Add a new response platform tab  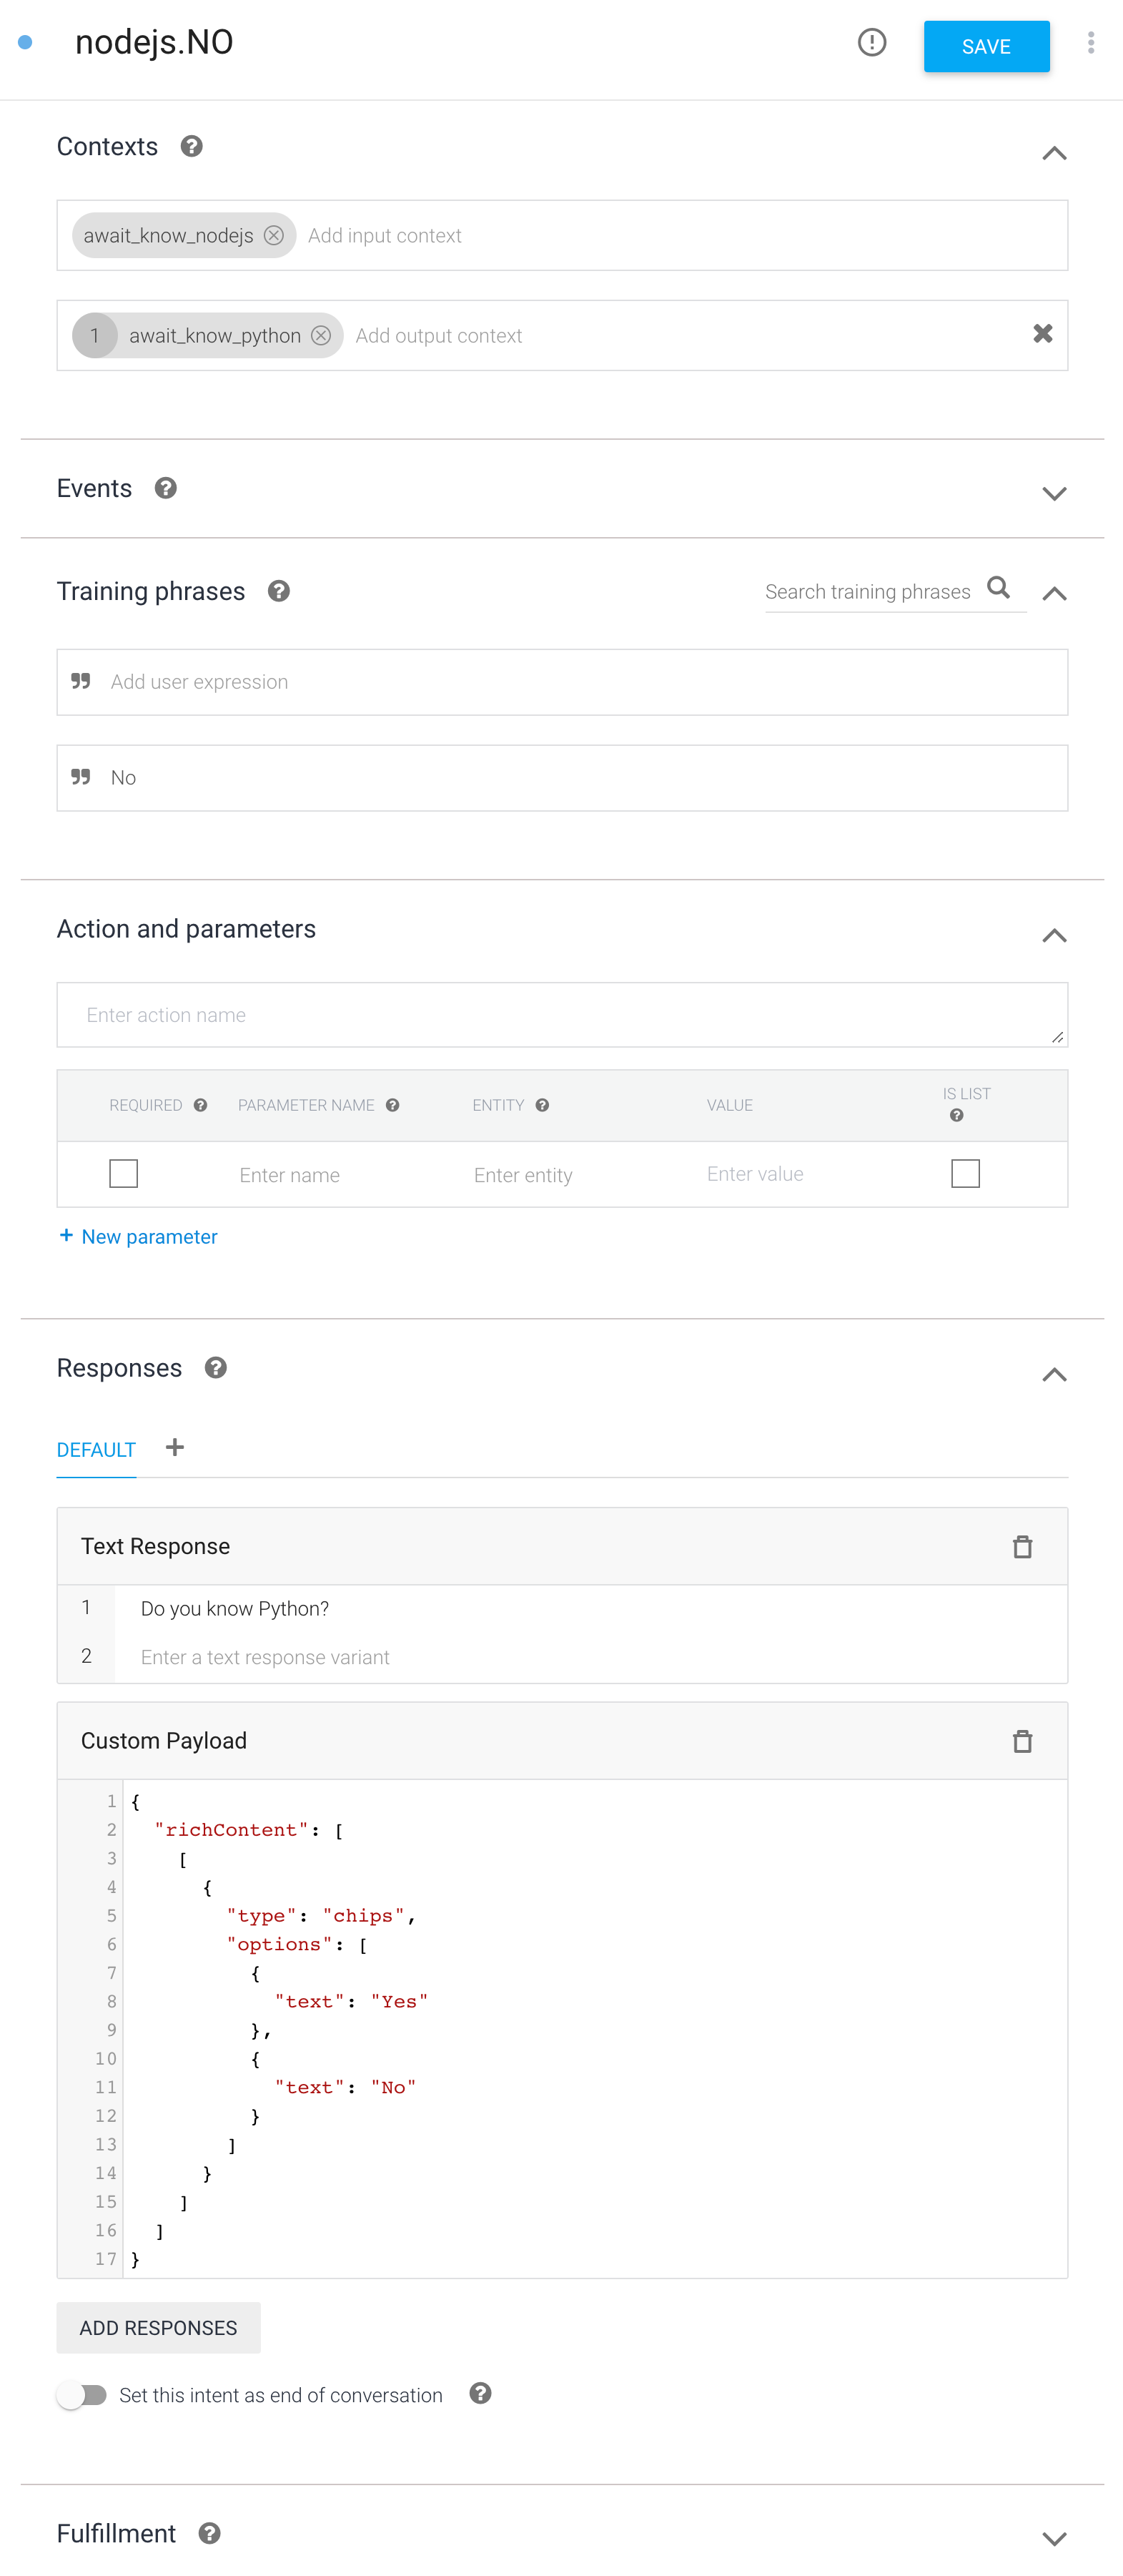(x=175, y=1447)
